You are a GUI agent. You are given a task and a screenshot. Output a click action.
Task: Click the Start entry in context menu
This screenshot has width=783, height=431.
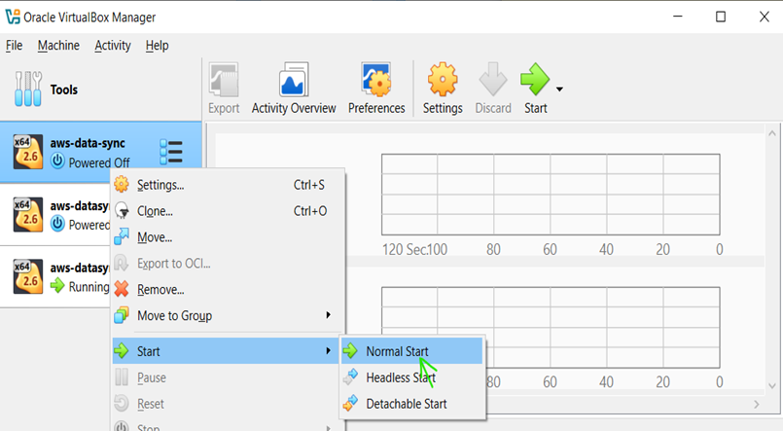pos(226,351)
